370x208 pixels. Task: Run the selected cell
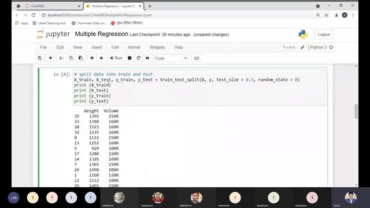click(116, 58)
